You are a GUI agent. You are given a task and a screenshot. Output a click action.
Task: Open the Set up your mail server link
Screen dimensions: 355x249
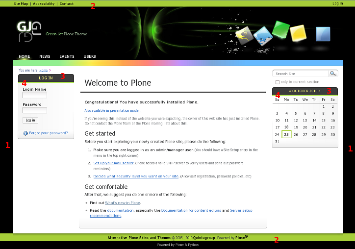coord(113,163)
